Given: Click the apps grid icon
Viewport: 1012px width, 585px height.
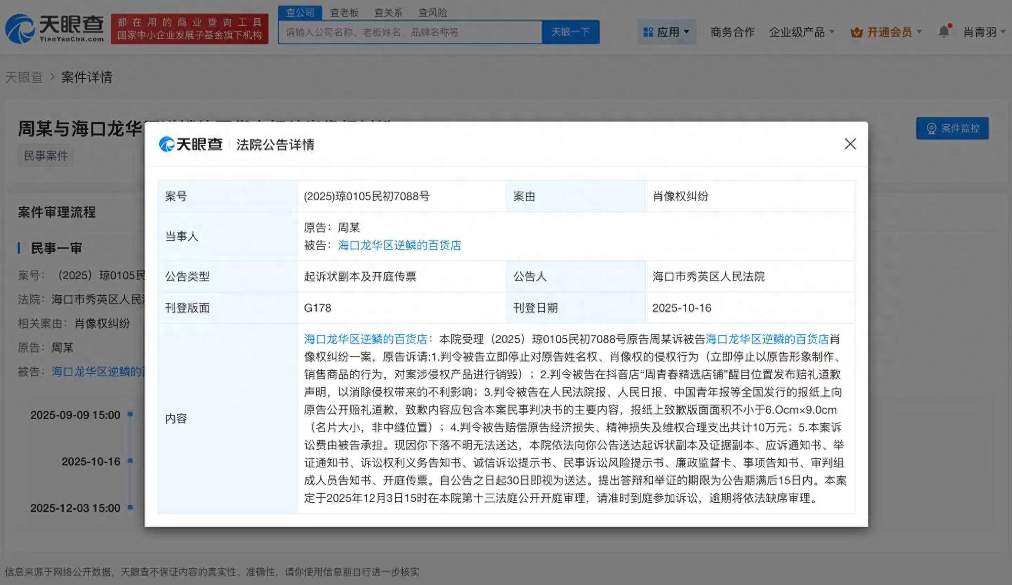Looking at the screenshot, I should (648, 32).
